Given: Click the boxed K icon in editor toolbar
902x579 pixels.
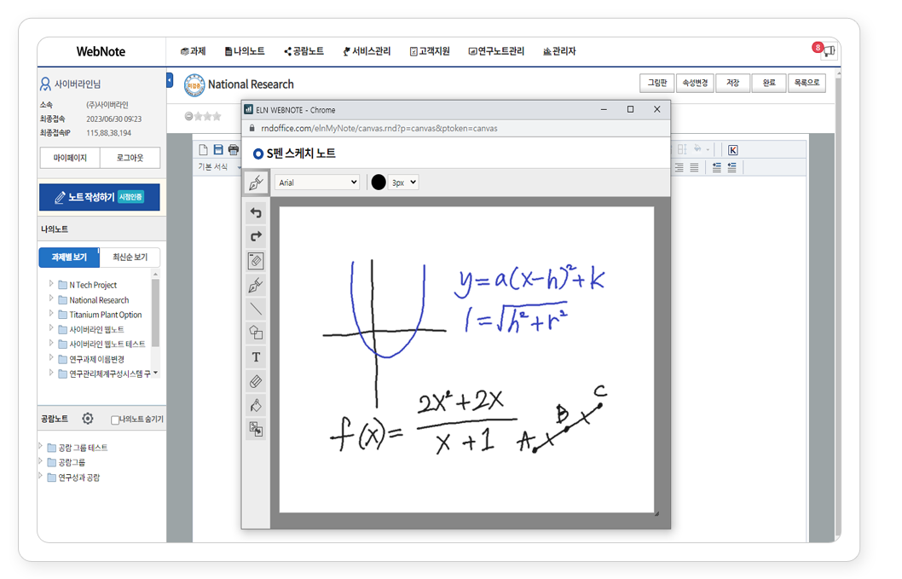Looking at the screenshot, I should 732,150.
